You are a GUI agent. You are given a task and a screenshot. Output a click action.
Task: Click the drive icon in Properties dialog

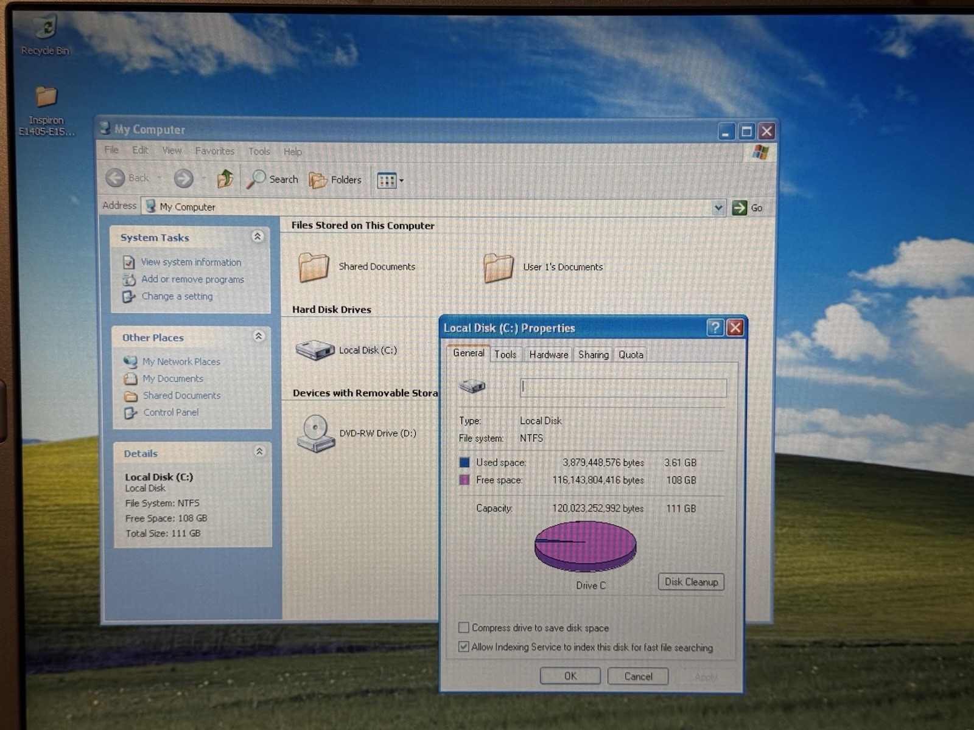(x=472, y=386)
